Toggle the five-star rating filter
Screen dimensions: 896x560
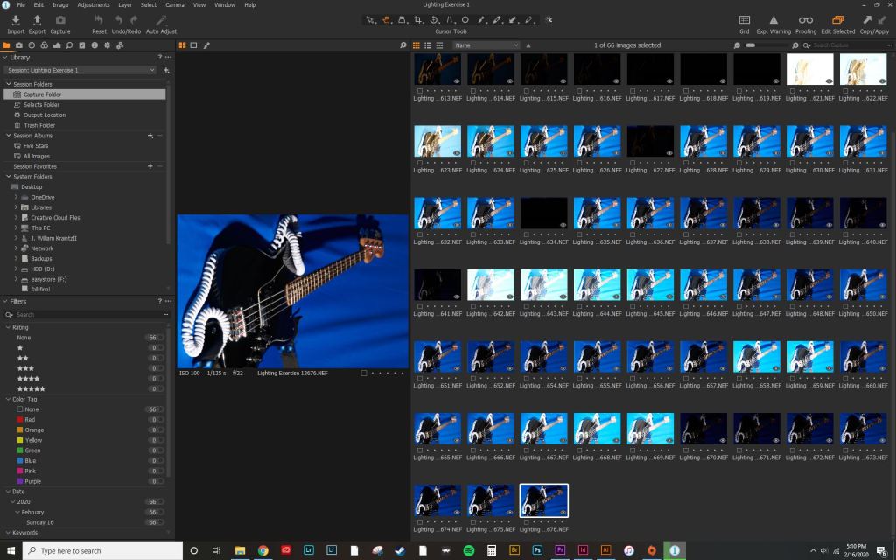point(31,388)
